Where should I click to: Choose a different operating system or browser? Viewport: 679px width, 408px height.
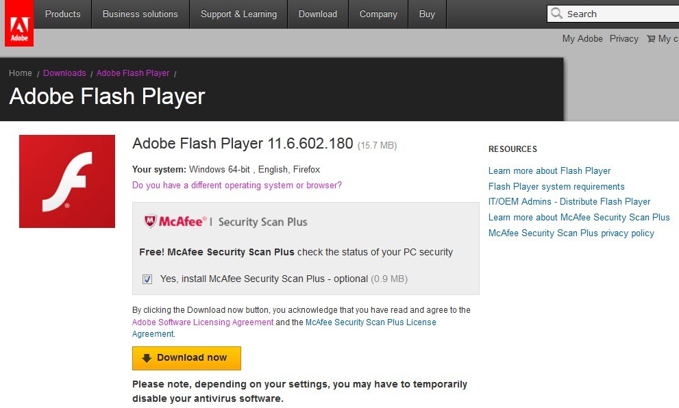237,186
